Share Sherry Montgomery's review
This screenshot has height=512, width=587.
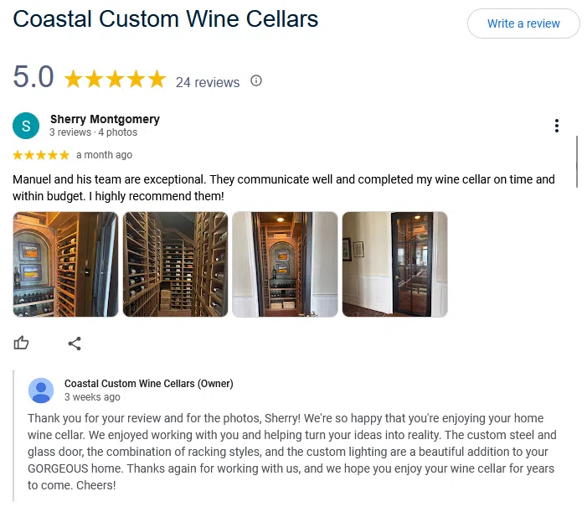75,344
